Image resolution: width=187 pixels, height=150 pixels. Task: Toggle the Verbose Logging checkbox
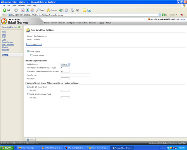(31, 55)
